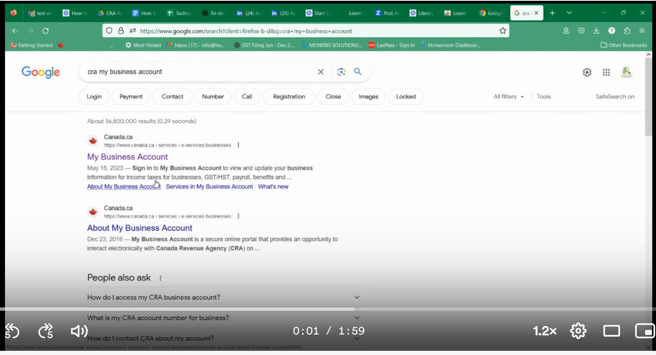Screen dimensions: 656x355
Task: Search by image with Google Lens icon
Action: (x=341, y=72)
